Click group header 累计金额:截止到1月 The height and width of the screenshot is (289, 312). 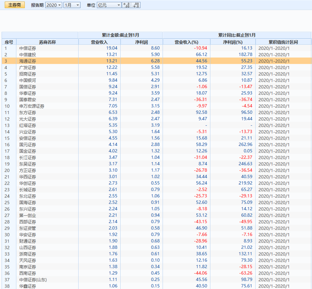120,35
